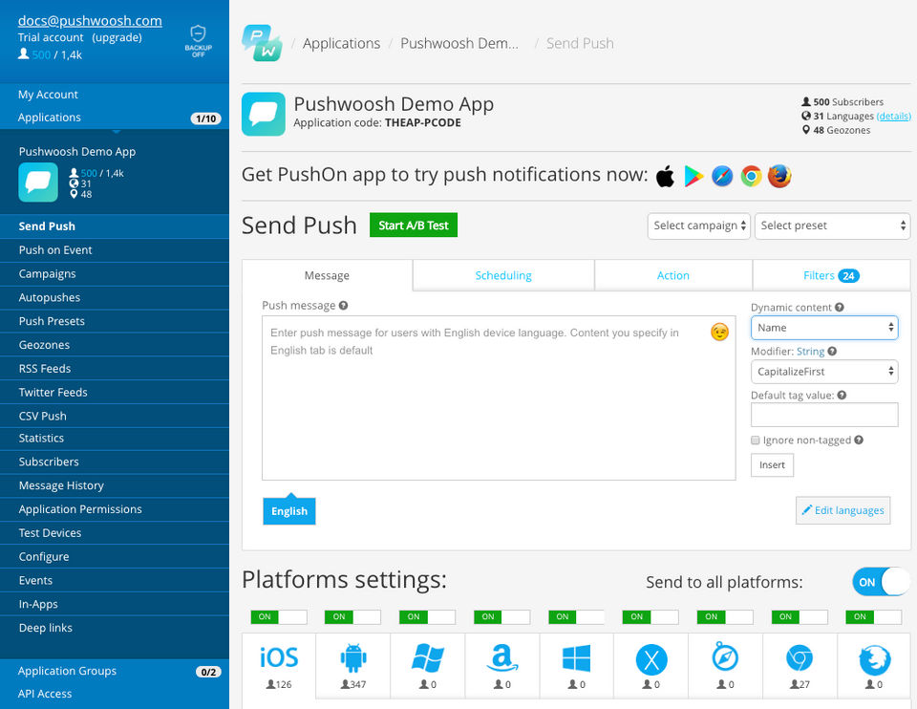The width and height of the screenshot is (917, 709).
Task: Toggle the Windows 8 platform ON switch
Action: tap(577, 616)
